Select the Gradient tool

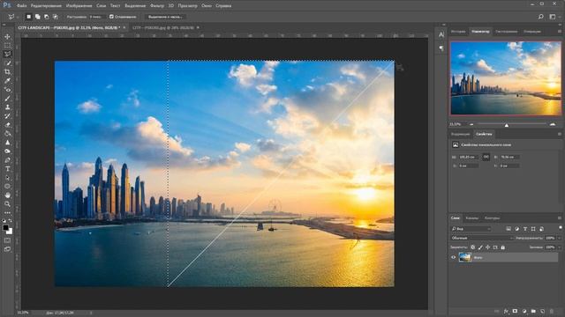[7, 134]
